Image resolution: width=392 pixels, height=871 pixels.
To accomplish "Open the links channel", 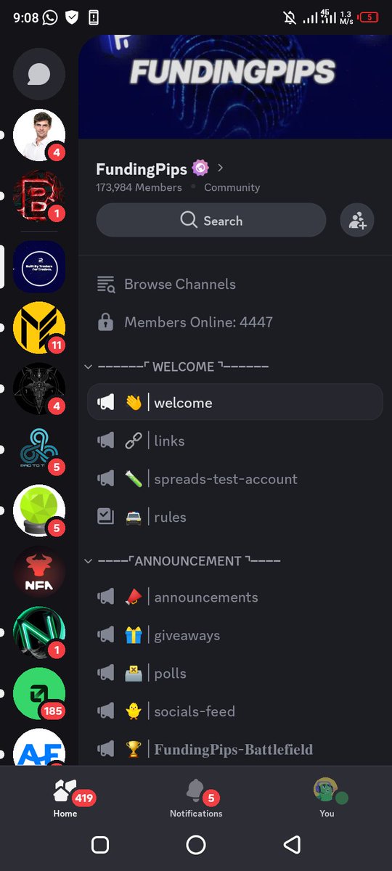I will [234, 441].
